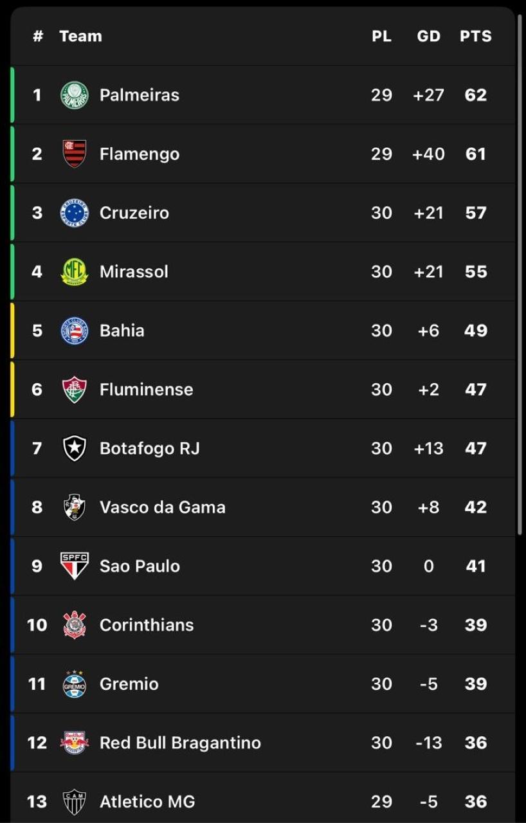Open the Gremio crest icon
Image resolution: width=526 pixels, height=823 pixels.
point(74,683)
